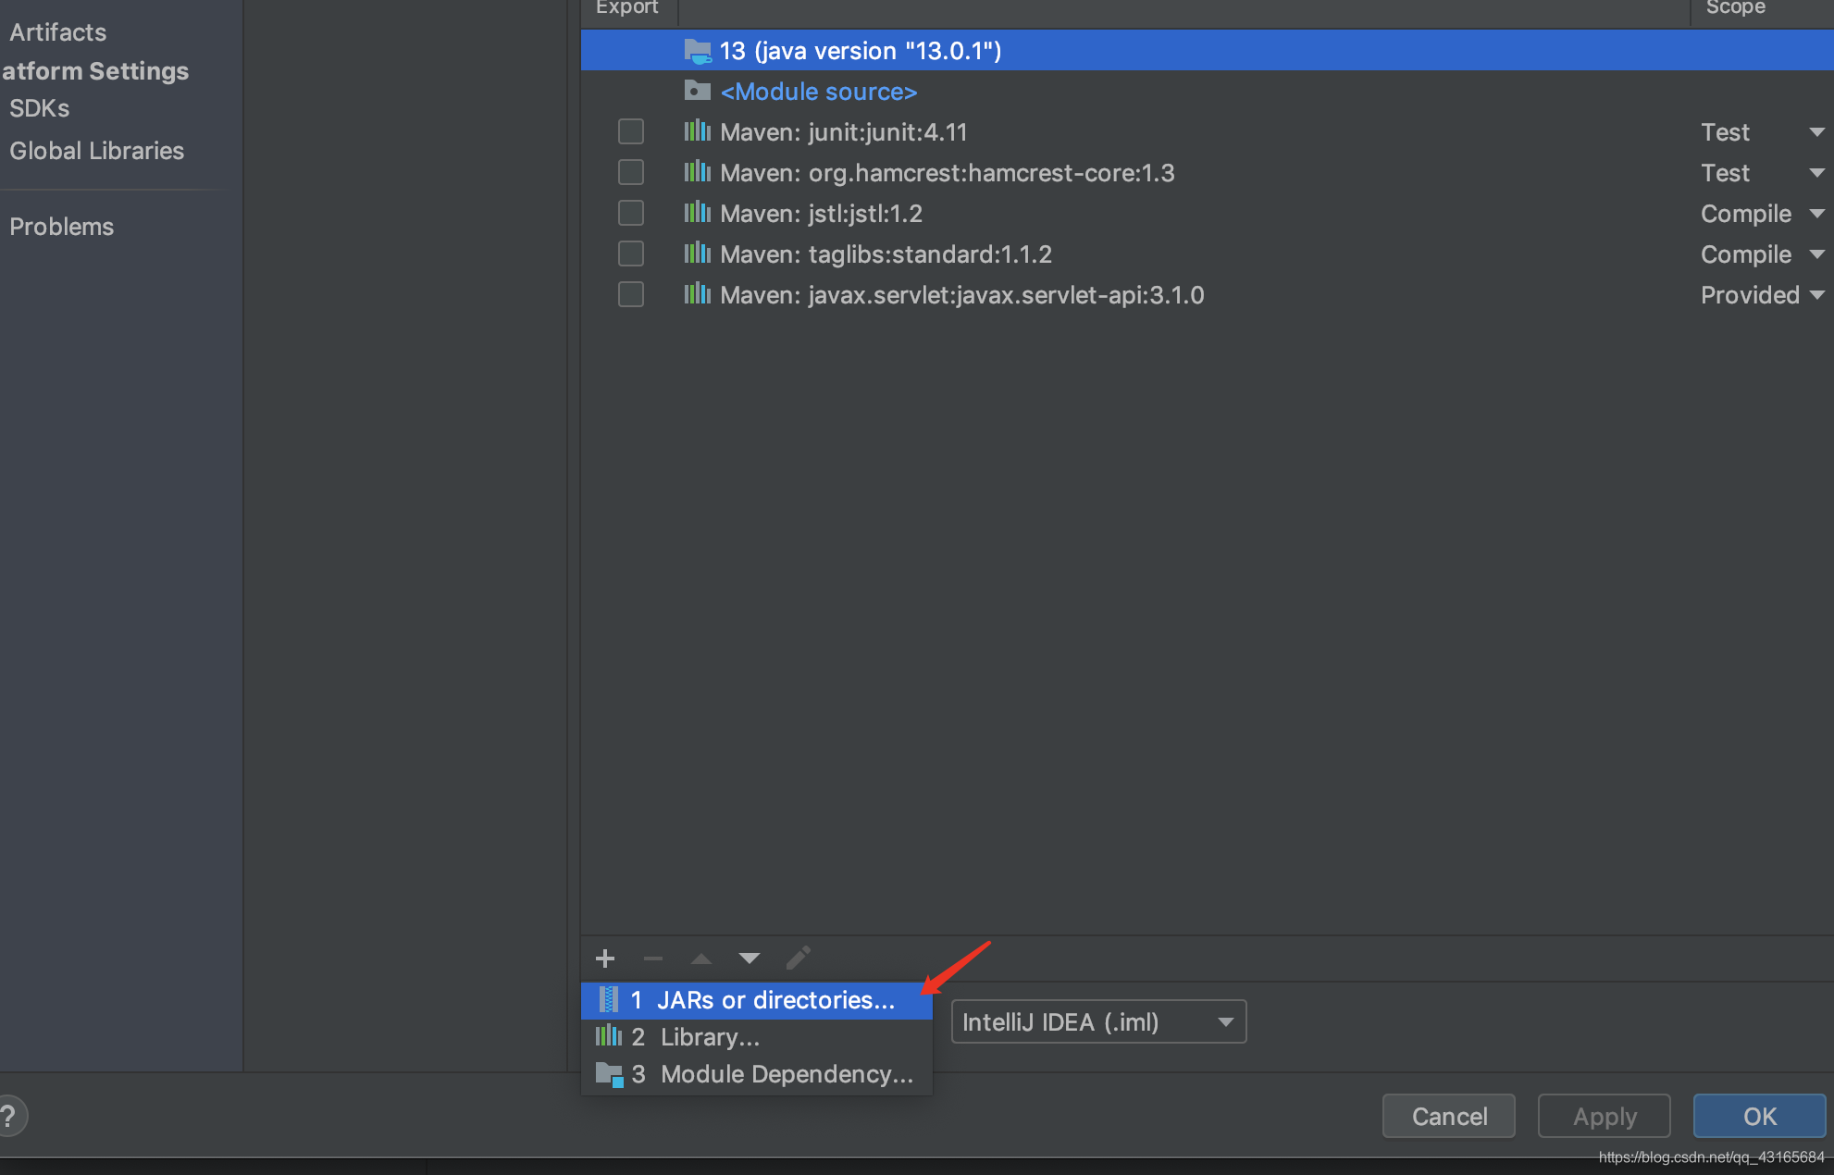Check export box for junit:junit:4.11

coord(631,131)
